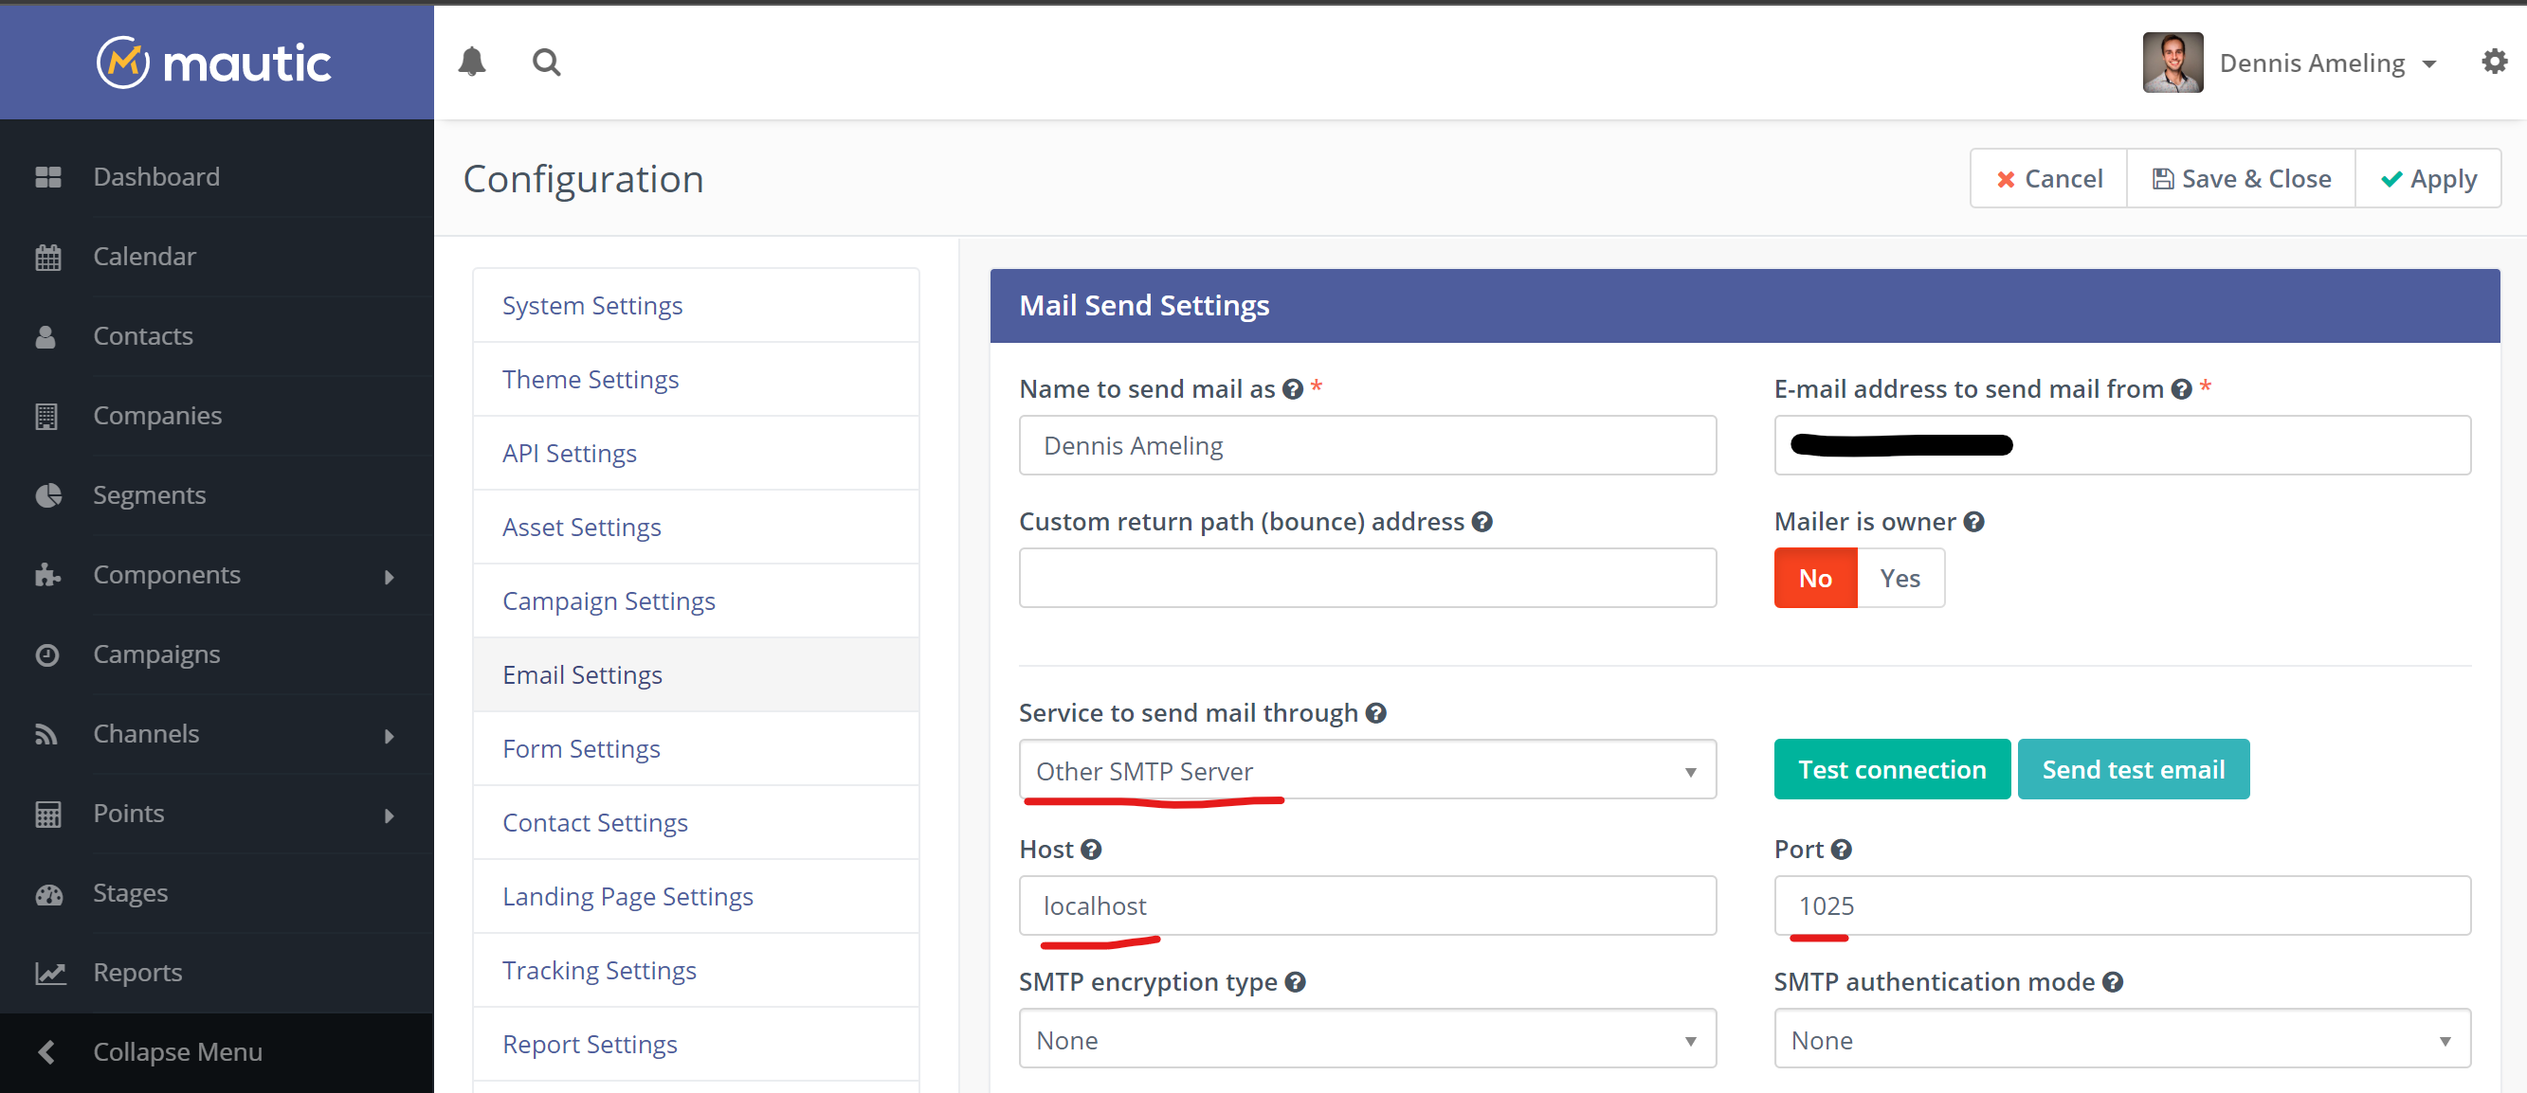The width and height of the screenshot is (2527, 1093).
Task: Open the global search icon
Action: point(546,62)
